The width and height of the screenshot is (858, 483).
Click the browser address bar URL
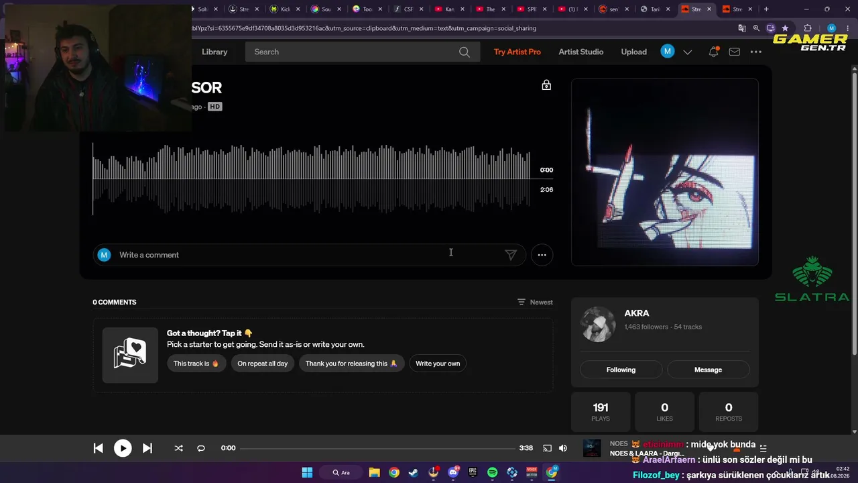click(x=364, y=28)
